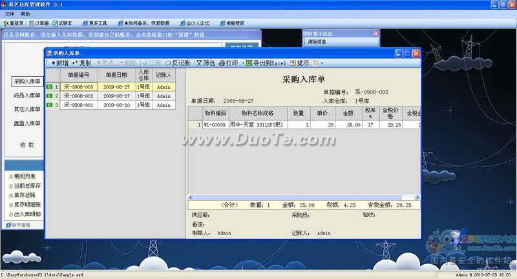Click 复制 to copy the receipt

click(81, 63)
